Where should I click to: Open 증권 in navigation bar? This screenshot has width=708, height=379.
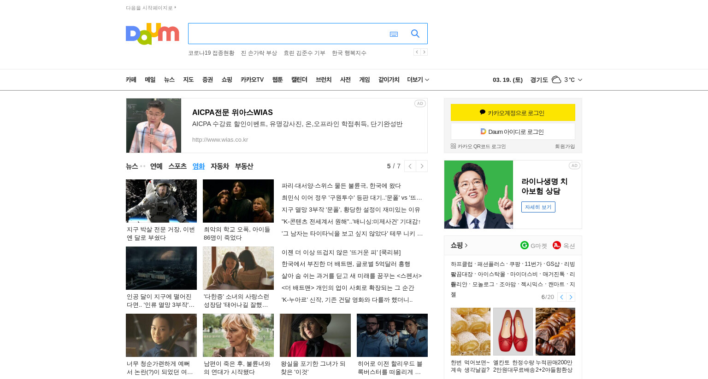pos(207,80)
